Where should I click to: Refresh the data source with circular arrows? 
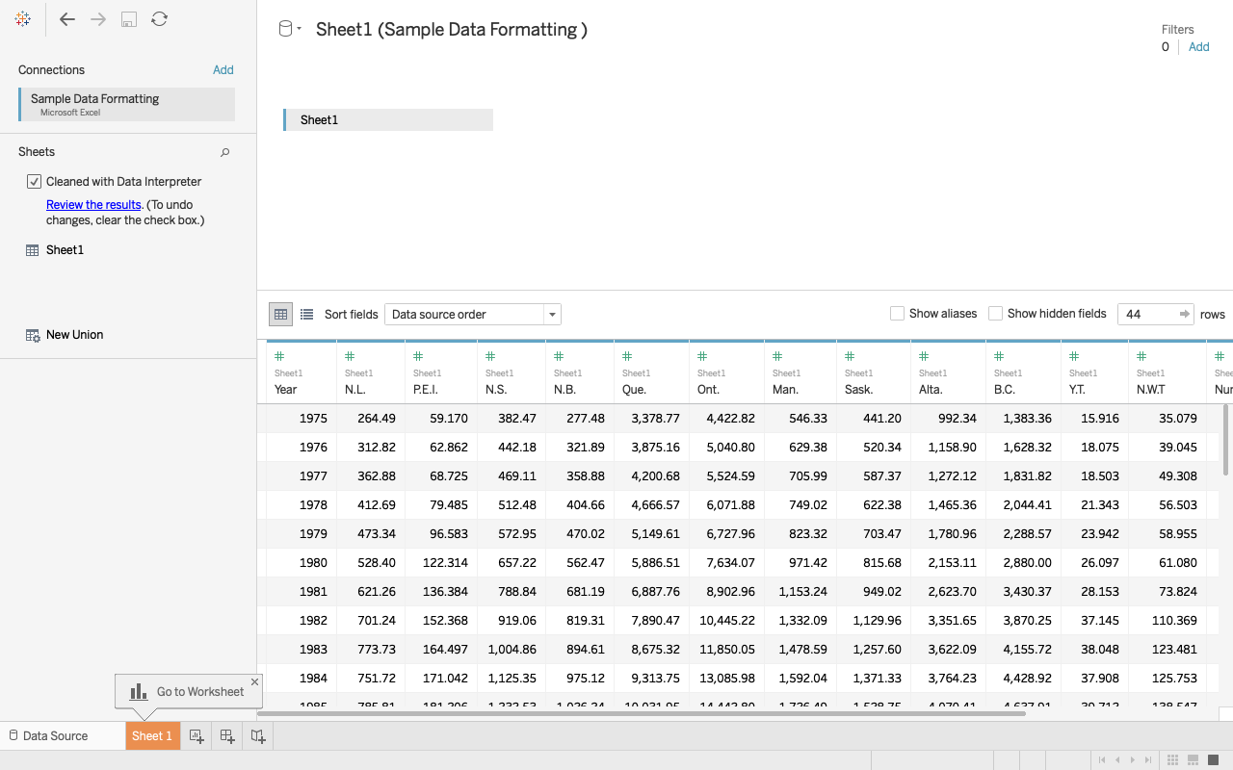click(x=160, y=19)
